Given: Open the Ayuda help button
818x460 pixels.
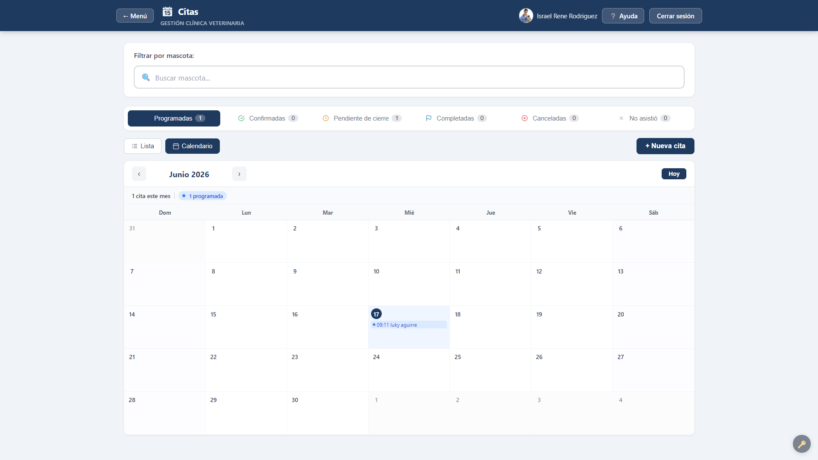Looking at the screenshot, I should [623, 16].
